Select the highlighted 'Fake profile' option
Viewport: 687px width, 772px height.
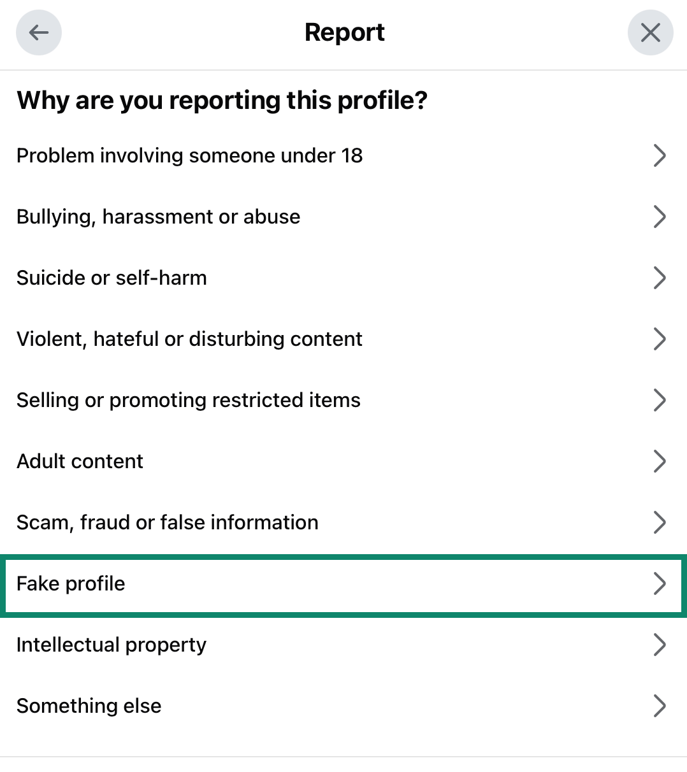(71, 584)
